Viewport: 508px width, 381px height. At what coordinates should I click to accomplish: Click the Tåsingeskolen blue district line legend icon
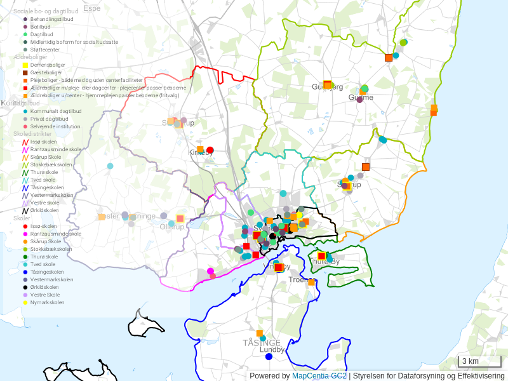[25, 188]
